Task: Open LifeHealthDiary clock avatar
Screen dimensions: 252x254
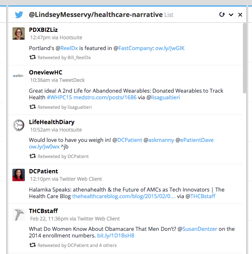Action: (x=19, y=125)
